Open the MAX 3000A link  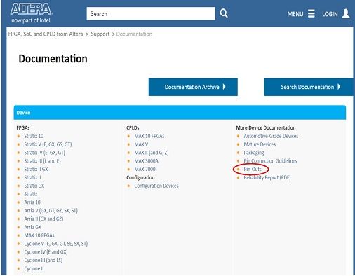click(x=146, y=161)
